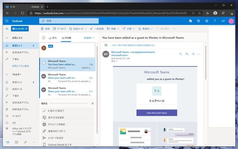Open the Outlook app launcher grid
Viewport: 238px width, 149px height.
tap(7, 21)
